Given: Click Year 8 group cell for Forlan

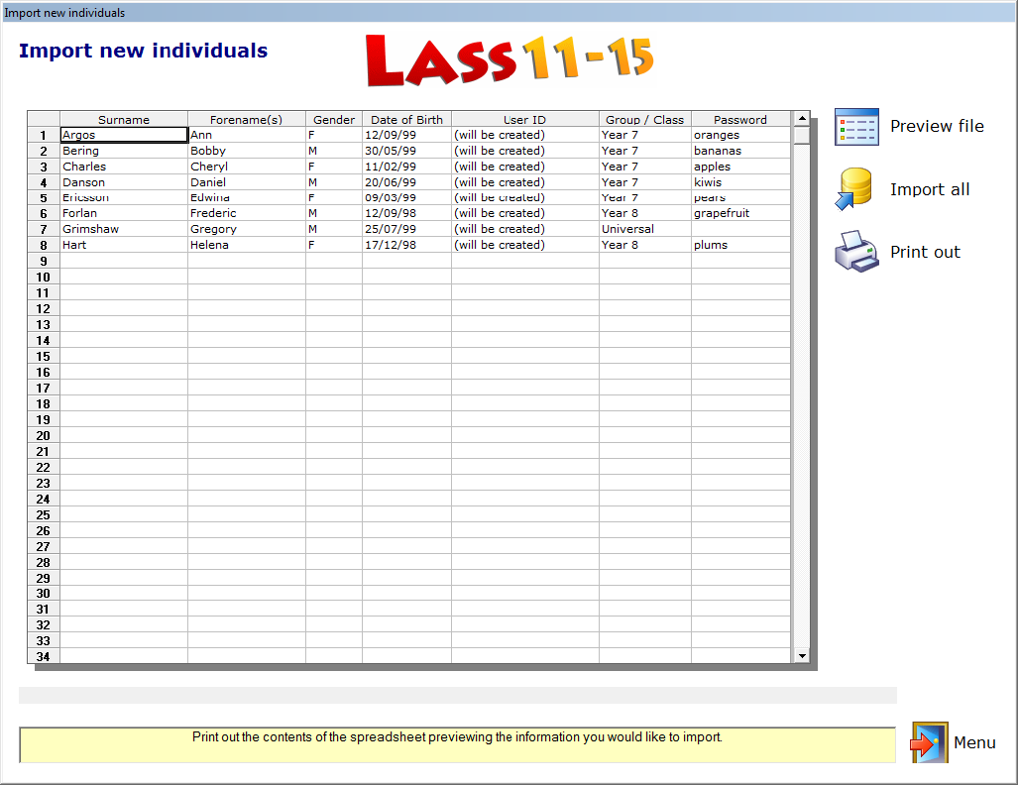Looking at the screenshot, I should pyautogui.click(x=644, y=213).
